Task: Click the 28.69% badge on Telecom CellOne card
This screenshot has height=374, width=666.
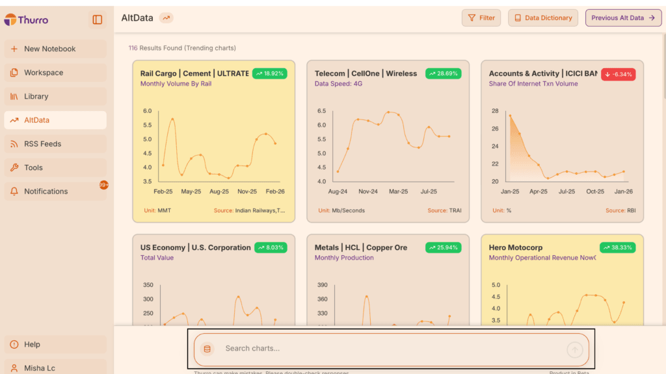Action: coord(443,73)
